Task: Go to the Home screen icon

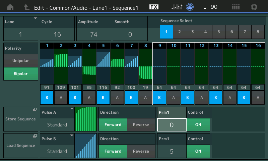Action: tap(10, 7)
